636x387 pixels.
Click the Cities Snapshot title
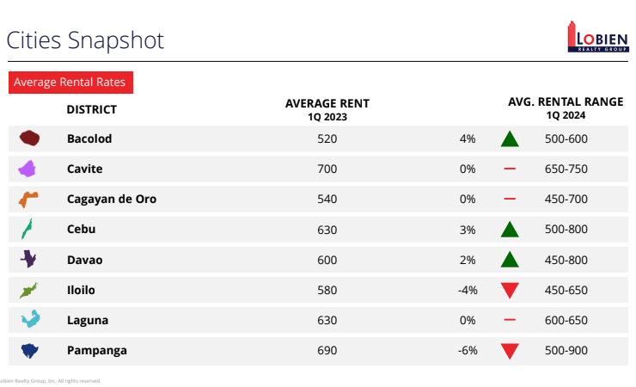[x=84, y=40]
